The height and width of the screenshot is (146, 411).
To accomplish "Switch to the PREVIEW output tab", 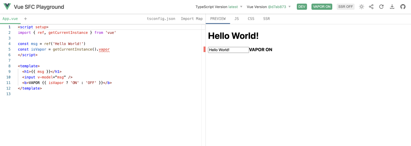I will pos(218,19).
